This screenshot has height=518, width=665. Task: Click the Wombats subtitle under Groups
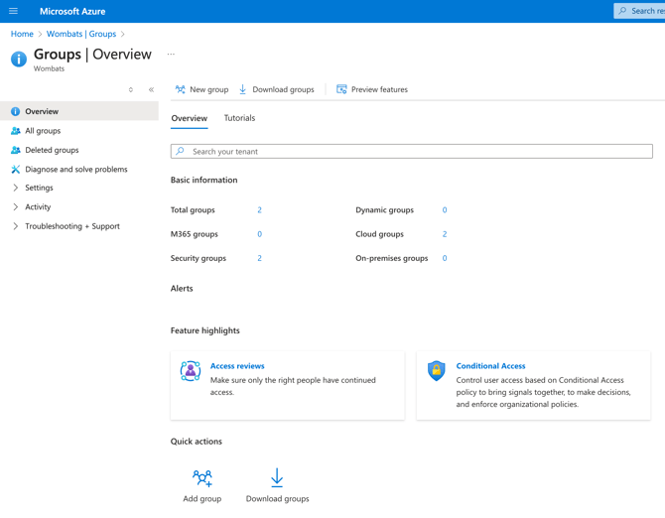50,68
